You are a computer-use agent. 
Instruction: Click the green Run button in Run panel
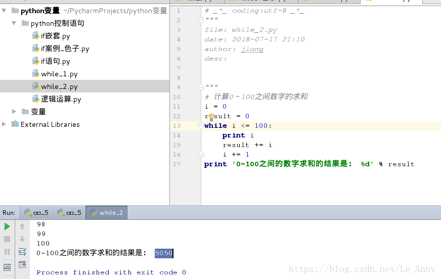[x=7, y=226]
